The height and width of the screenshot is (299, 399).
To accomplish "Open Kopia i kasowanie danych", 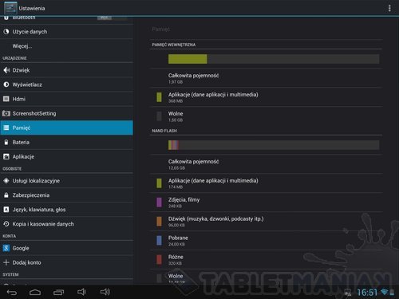I will click(66, 224).
